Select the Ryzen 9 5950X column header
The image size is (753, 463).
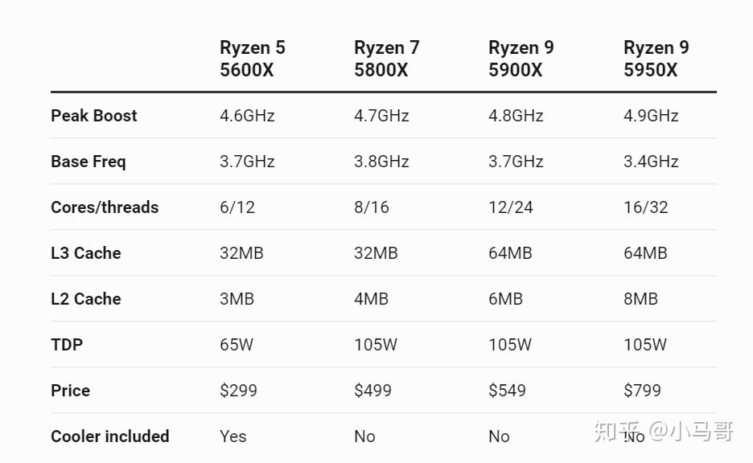[656, 59]
